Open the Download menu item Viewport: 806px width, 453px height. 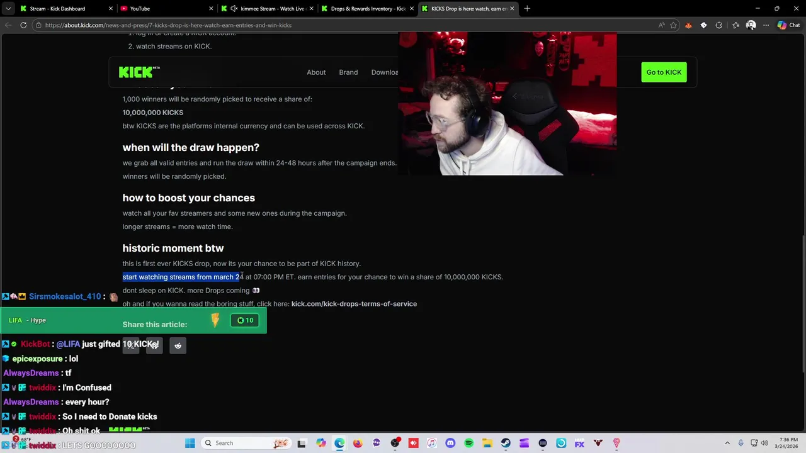click(385, 72)
